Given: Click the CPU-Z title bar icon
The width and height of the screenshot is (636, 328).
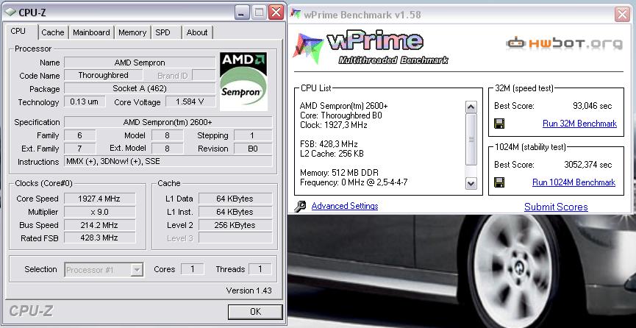Looking at the screenshot, I should [x=10, y=13].
